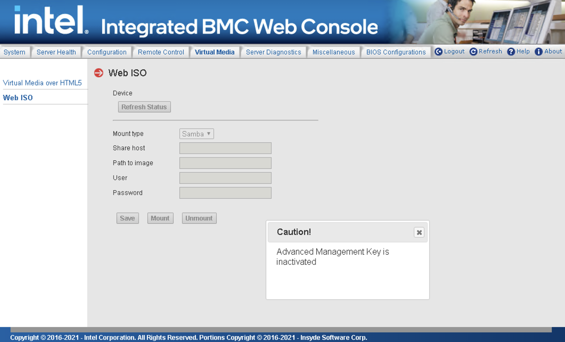Click the Mount type label

(x=128, y=134)
